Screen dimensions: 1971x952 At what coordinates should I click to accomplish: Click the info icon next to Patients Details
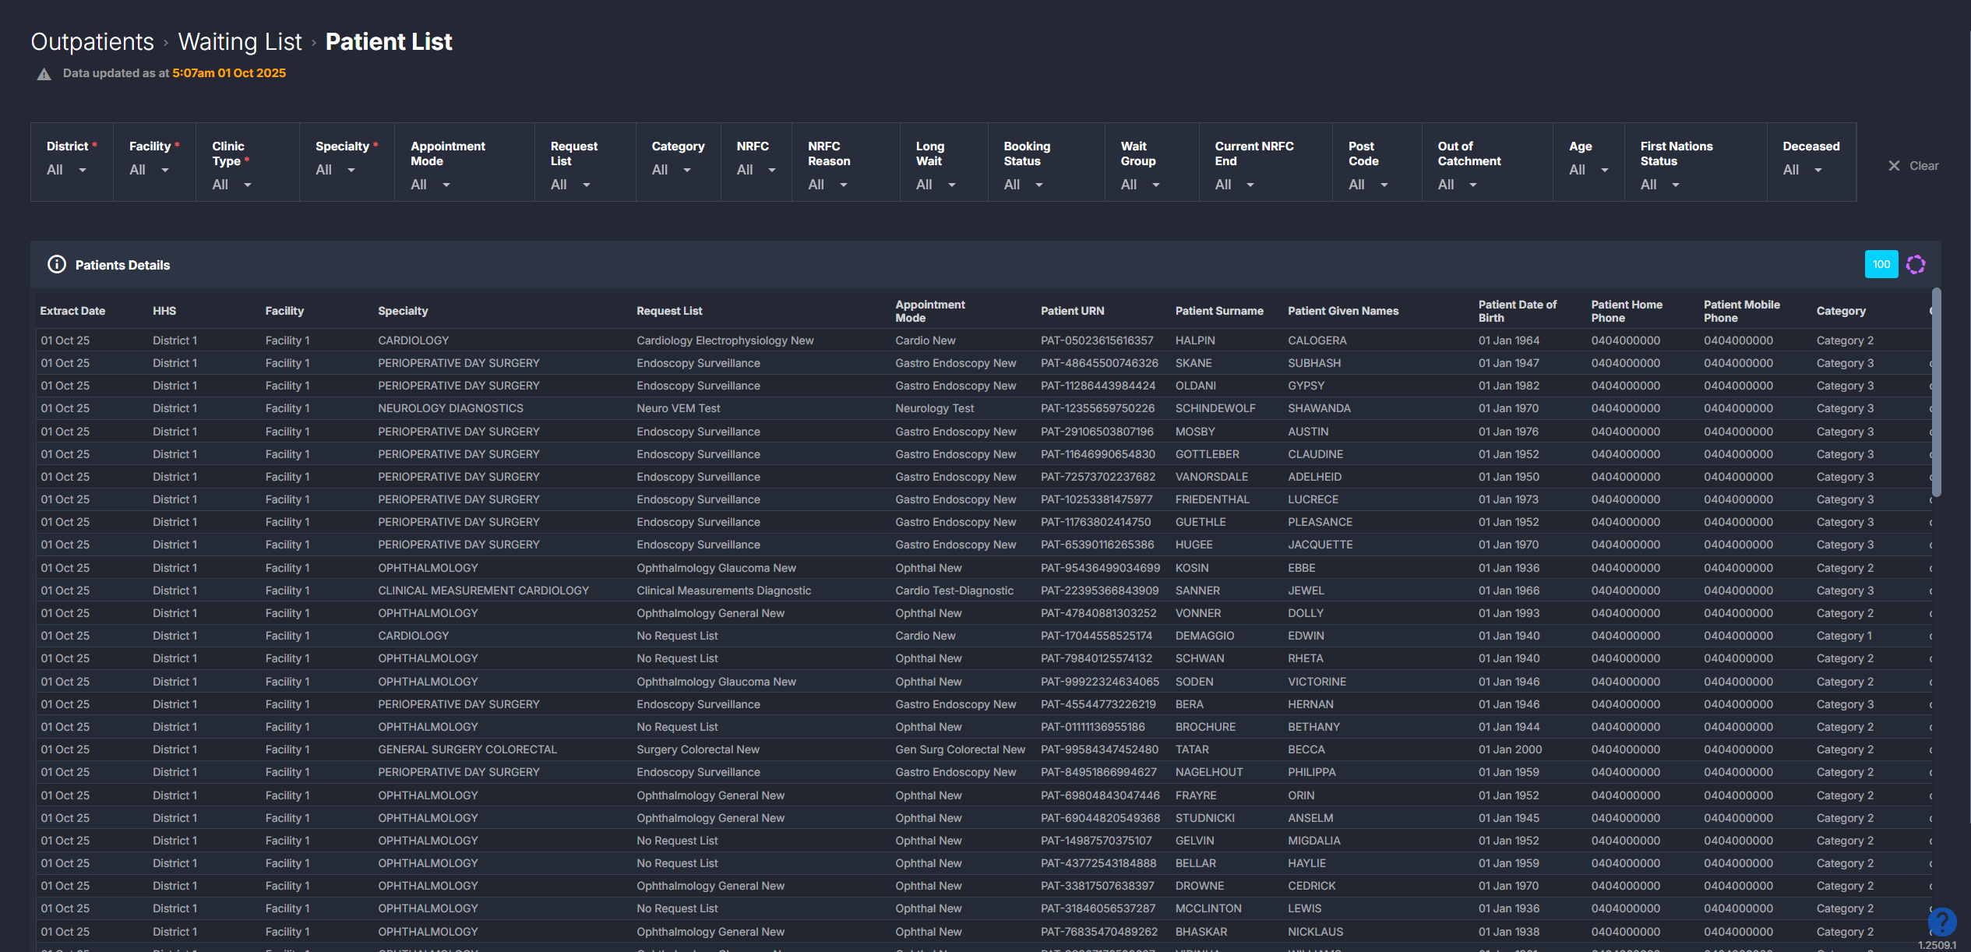[57, 265]
